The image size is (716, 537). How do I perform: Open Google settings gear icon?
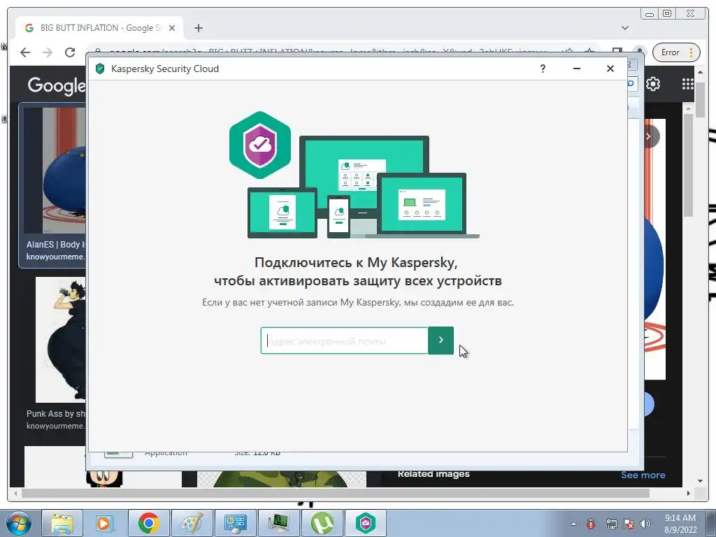point(653,84)
